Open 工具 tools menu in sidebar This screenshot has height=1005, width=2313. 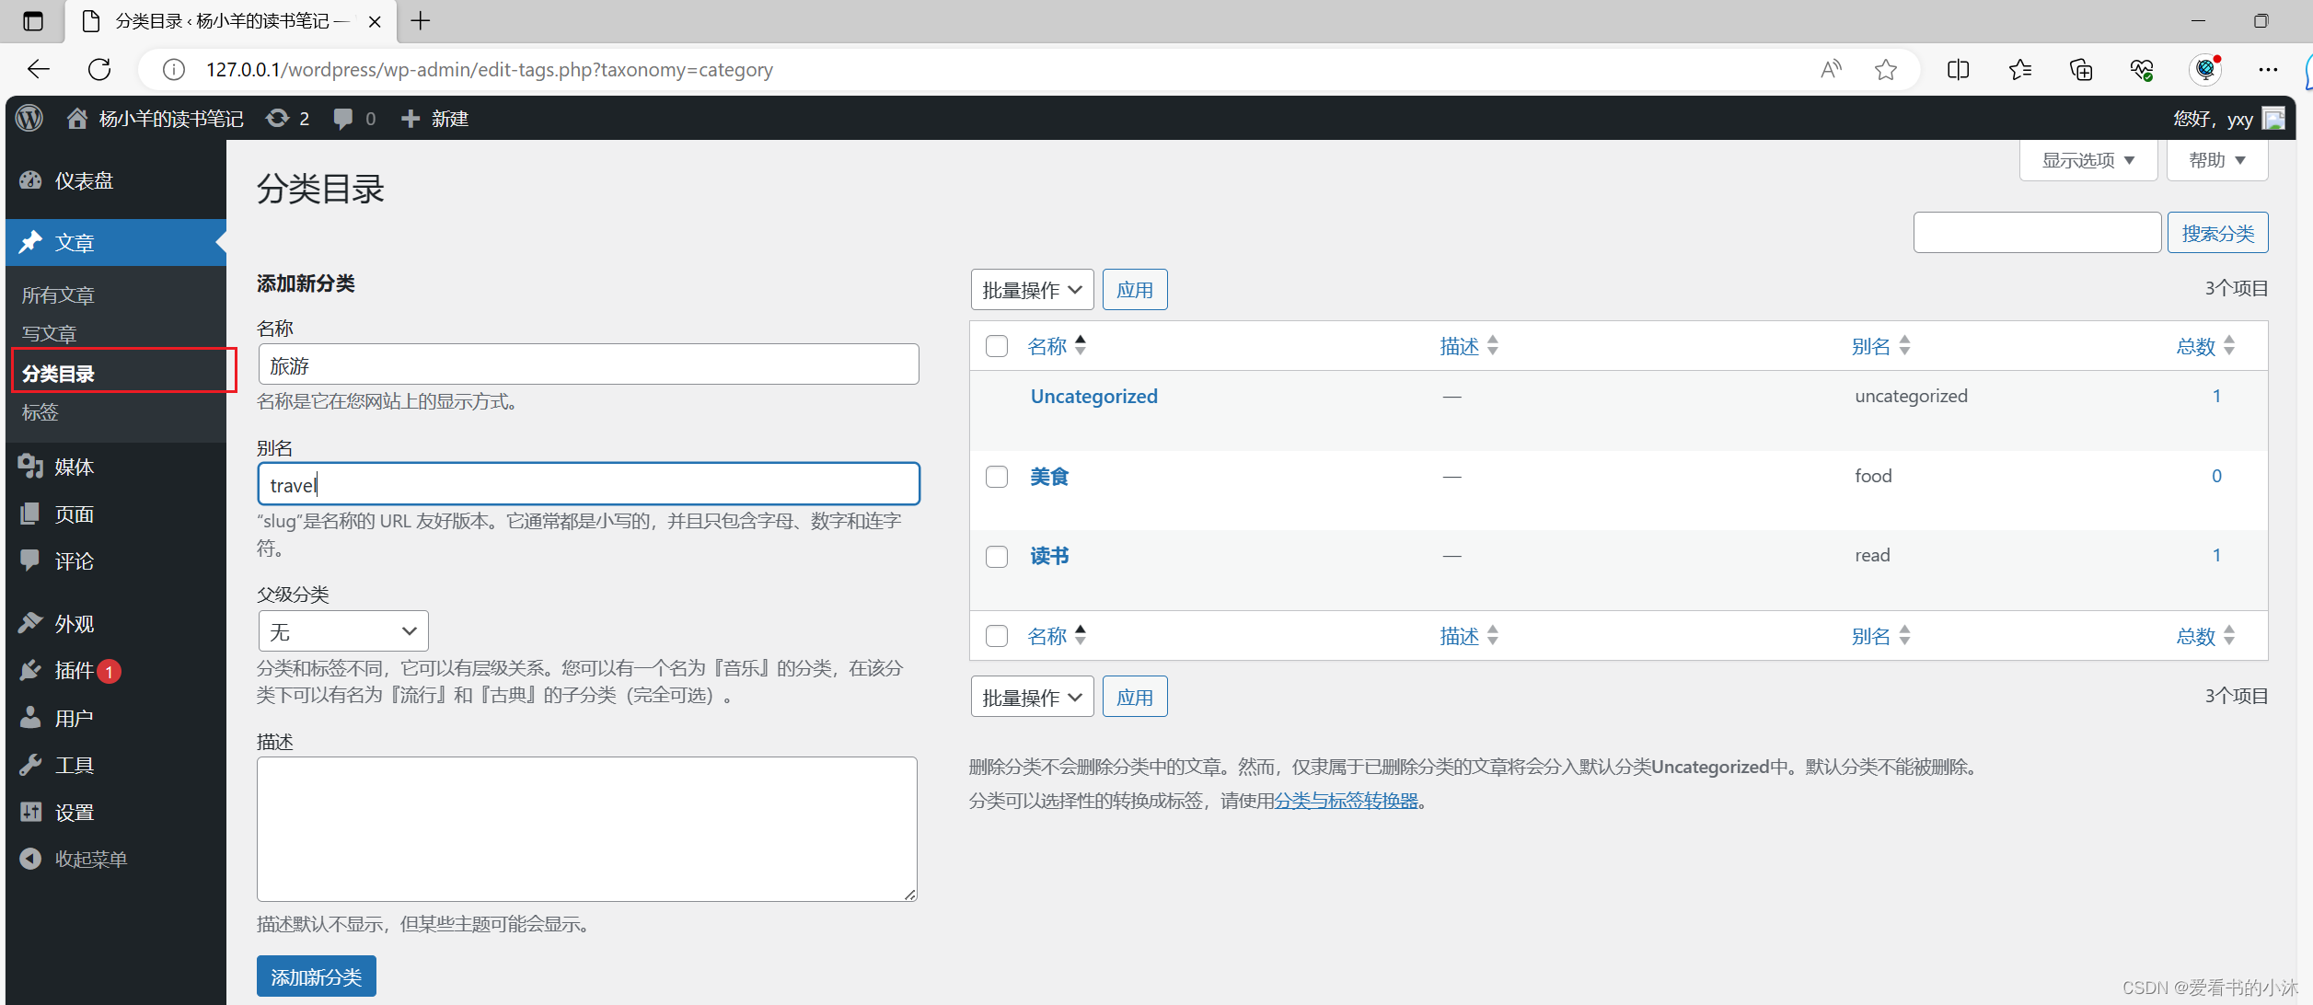[116, 765]
